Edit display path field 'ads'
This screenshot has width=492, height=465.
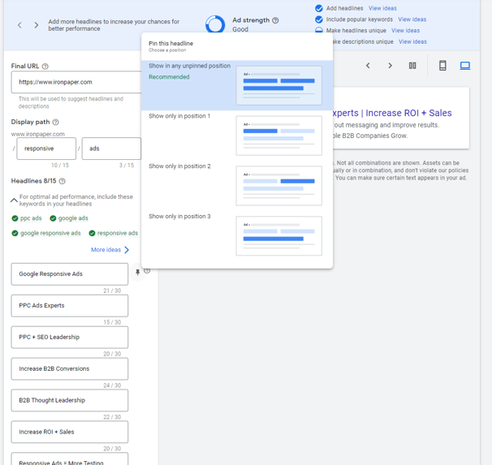[111, 149]
